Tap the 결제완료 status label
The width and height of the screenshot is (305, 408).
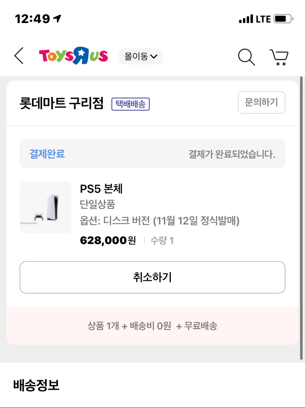(47, 154)
